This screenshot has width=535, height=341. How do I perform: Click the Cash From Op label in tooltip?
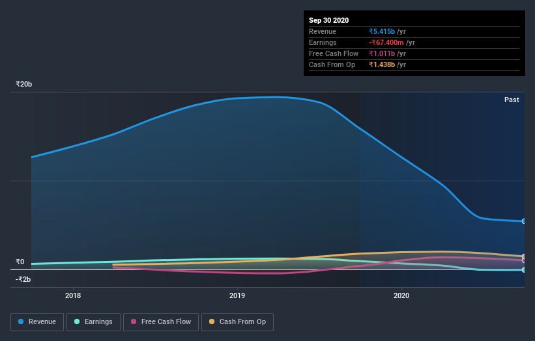pyautogui.click(x=332, y=64)
